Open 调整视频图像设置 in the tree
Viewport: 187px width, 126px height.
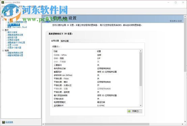pyautogui.click(x=15, y=55)
